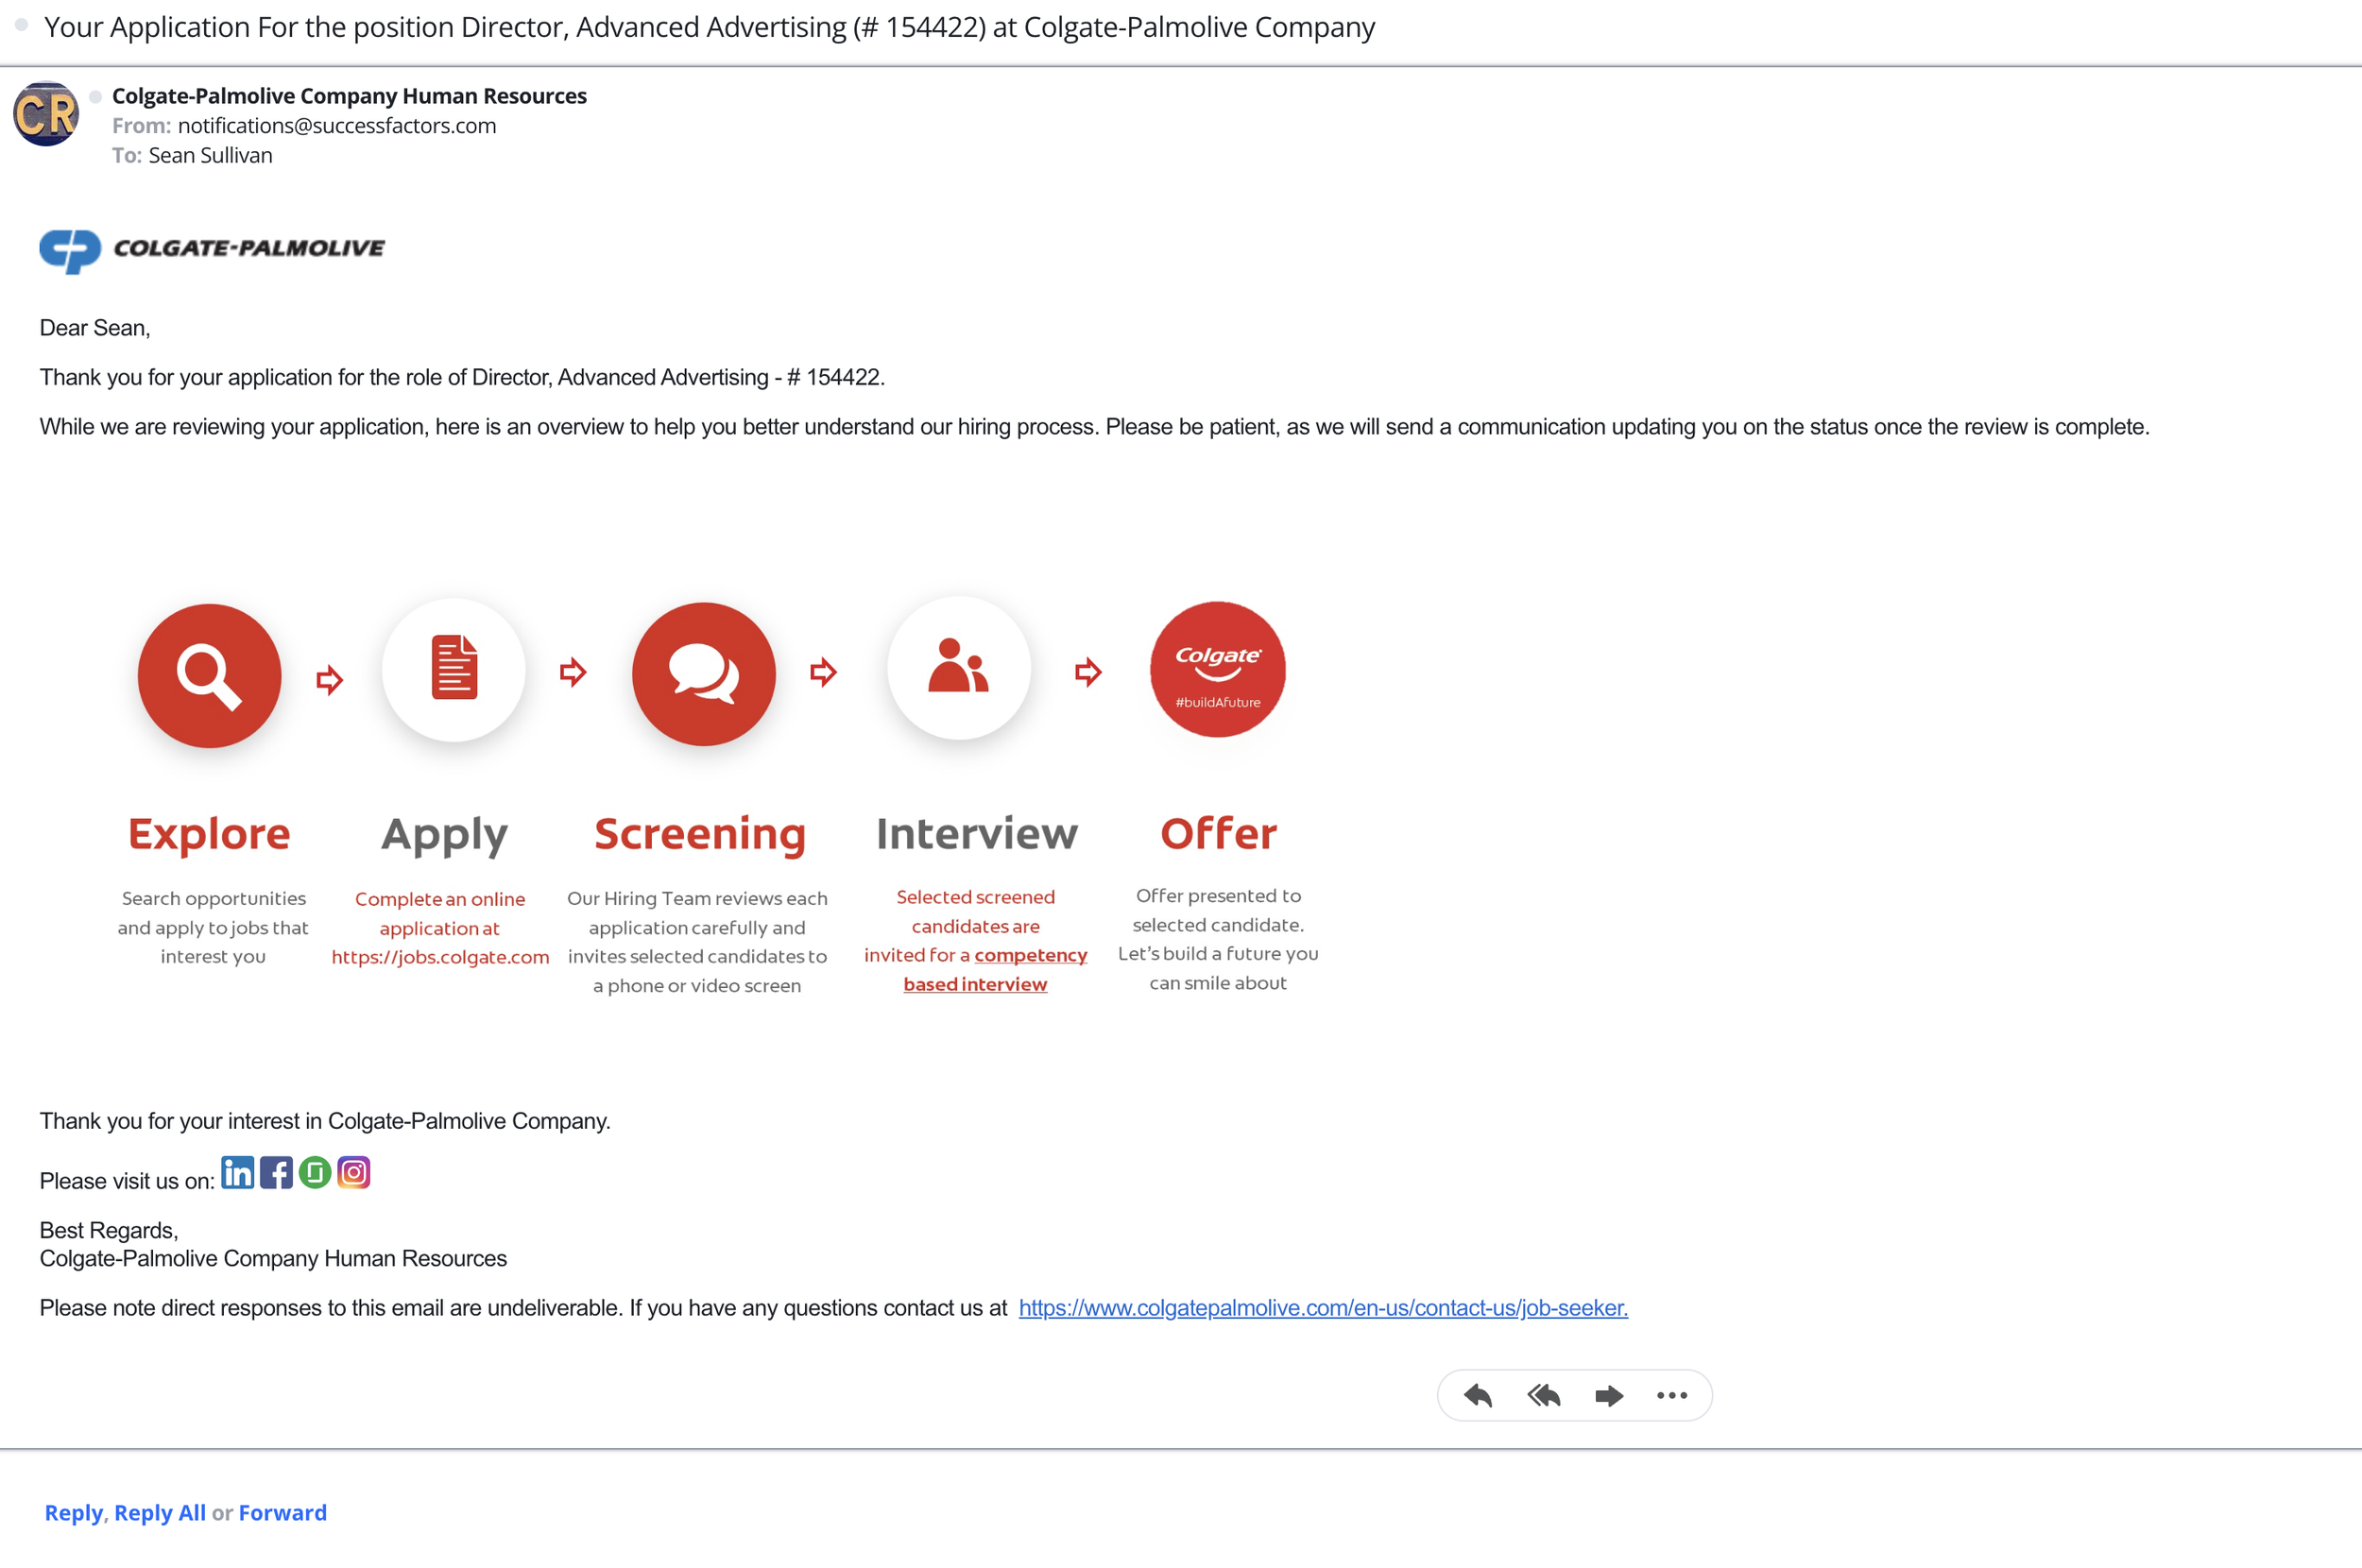Screen dimensions: 2362x1568
Task: Click the Colgate-Palmolive logo
Action: [212, 249]
